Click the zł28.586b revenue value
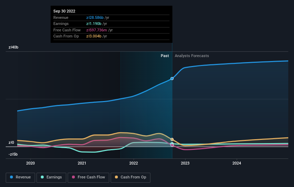 95,17
